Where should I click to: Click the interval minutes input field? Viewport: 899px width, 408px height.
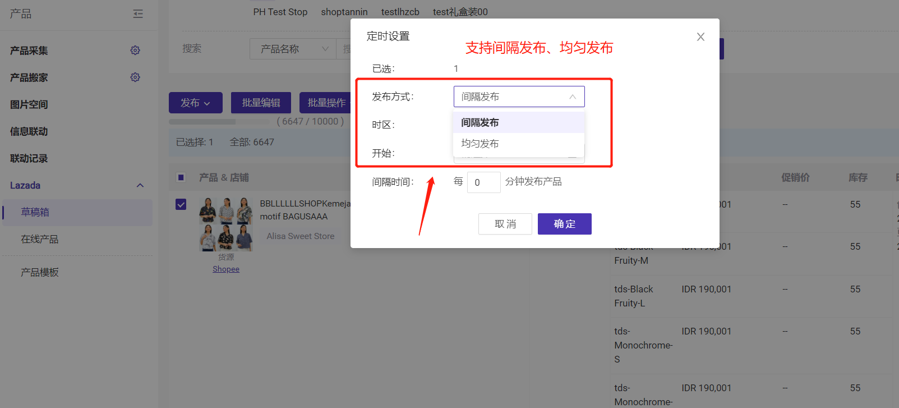[483, 182]
